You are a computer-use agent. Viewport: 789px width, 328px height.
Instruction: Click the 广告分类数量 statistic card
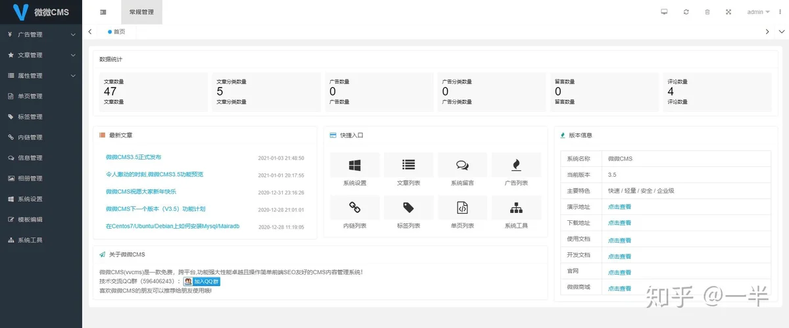[492, 92]
